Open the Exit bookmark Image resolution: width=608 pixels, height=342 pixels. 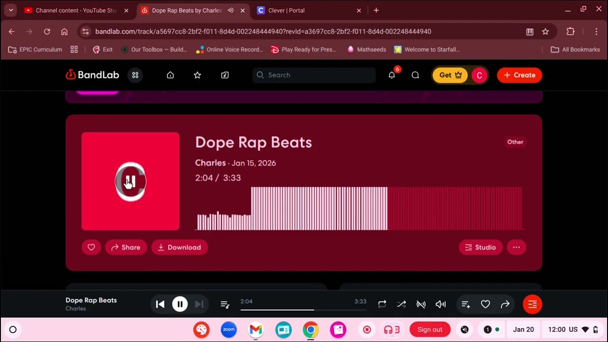[103, 49]
